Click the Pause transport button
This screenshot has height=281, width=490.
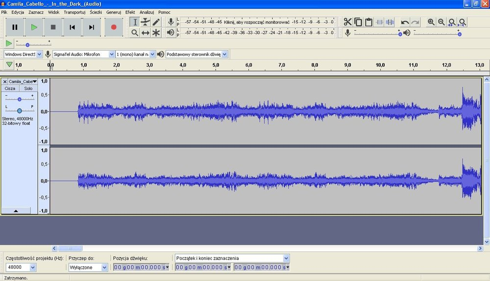pyautogui.click(x=15, y=27)
